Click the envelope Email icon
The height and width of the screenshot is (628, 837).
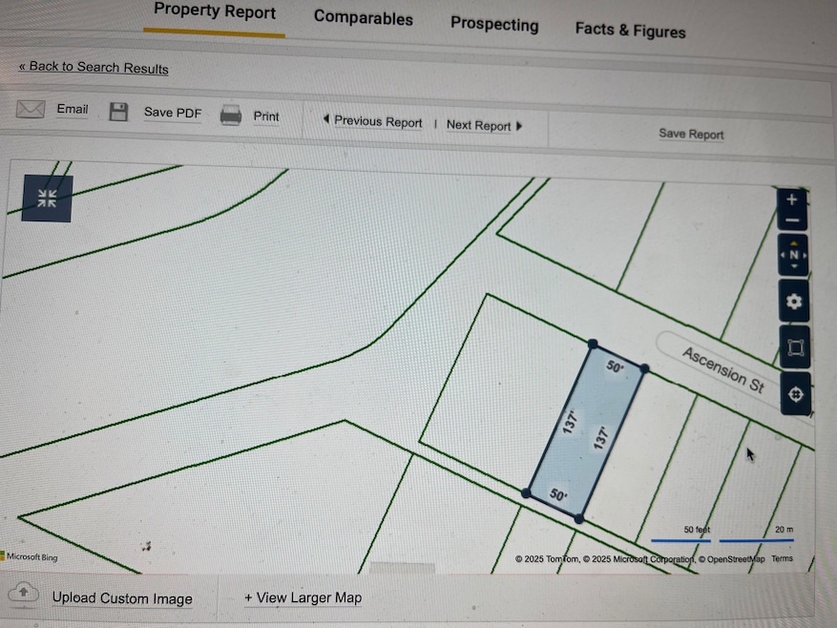tap(31, 110)
